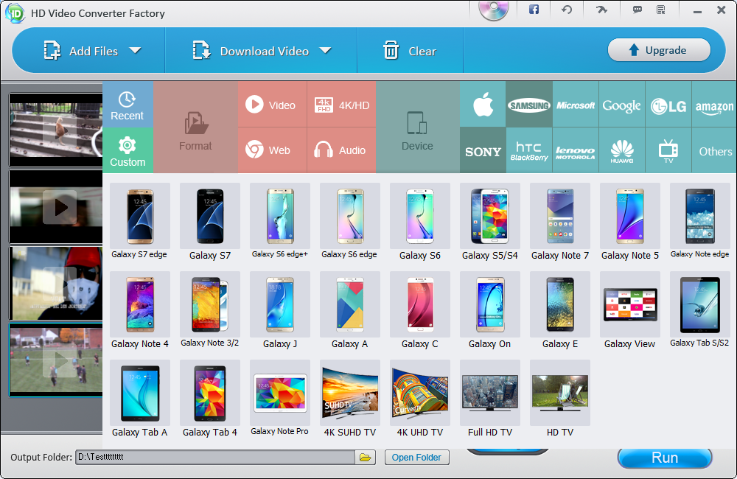Select the Lenovo Motorola brand icon
Viewport: 737px width, 479px height.
coord(576,150)
